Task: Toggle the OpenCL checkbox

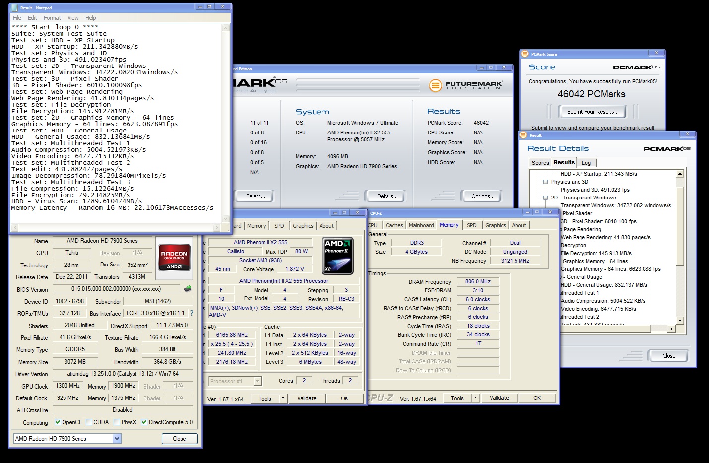Action: point(58,422)
